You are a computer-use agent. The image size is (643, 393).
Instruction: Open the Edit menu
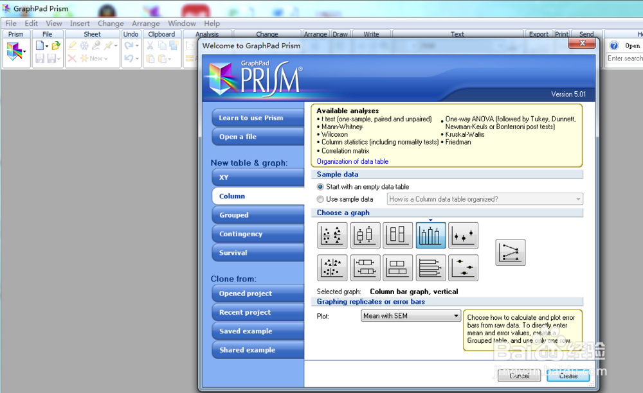coord(31,23)
